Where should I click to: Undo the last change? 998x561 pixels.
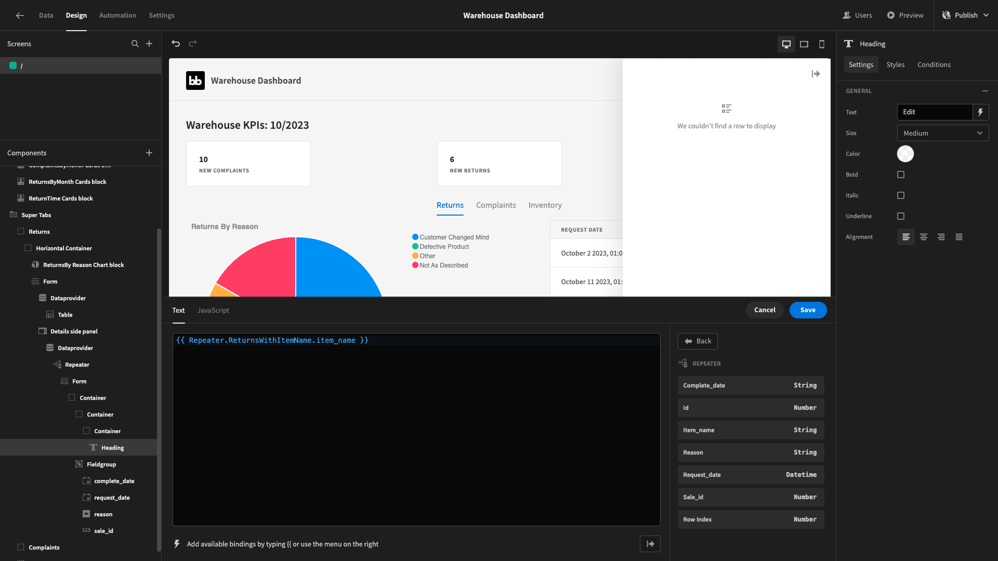tap(176, 44)
